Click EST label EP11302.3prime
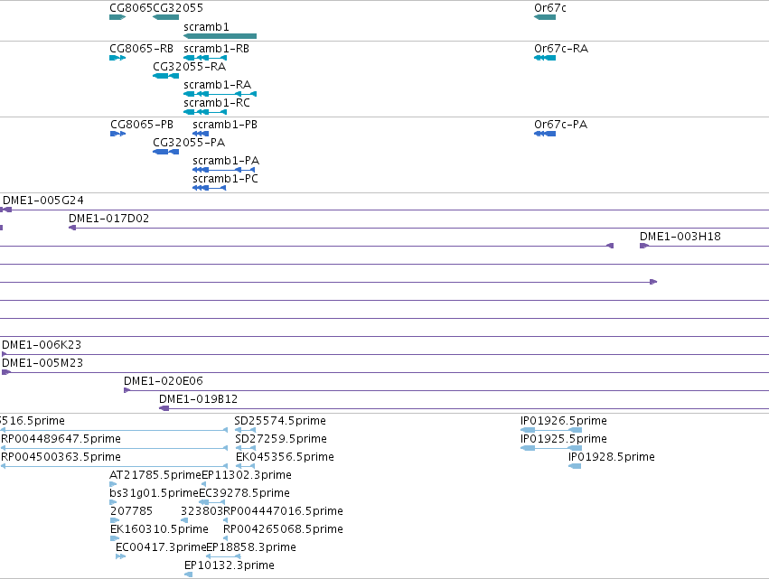Viewport: 769px width, 579px height. (247, 475)
